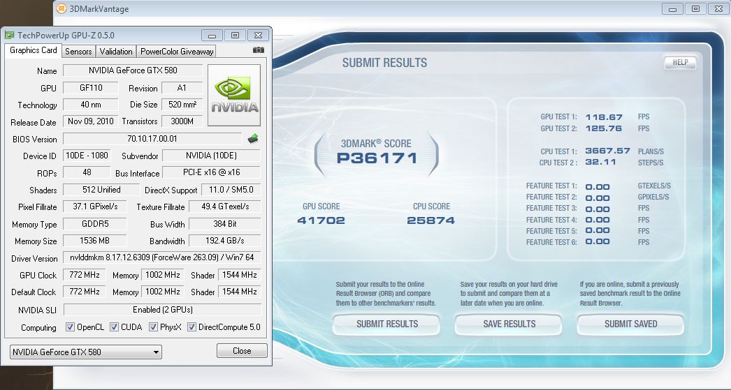Click the GPU-Z Close button
Image resolution: width=731 pixels, height=390 pixels.
pyautogui.click(x=242, y=351)
